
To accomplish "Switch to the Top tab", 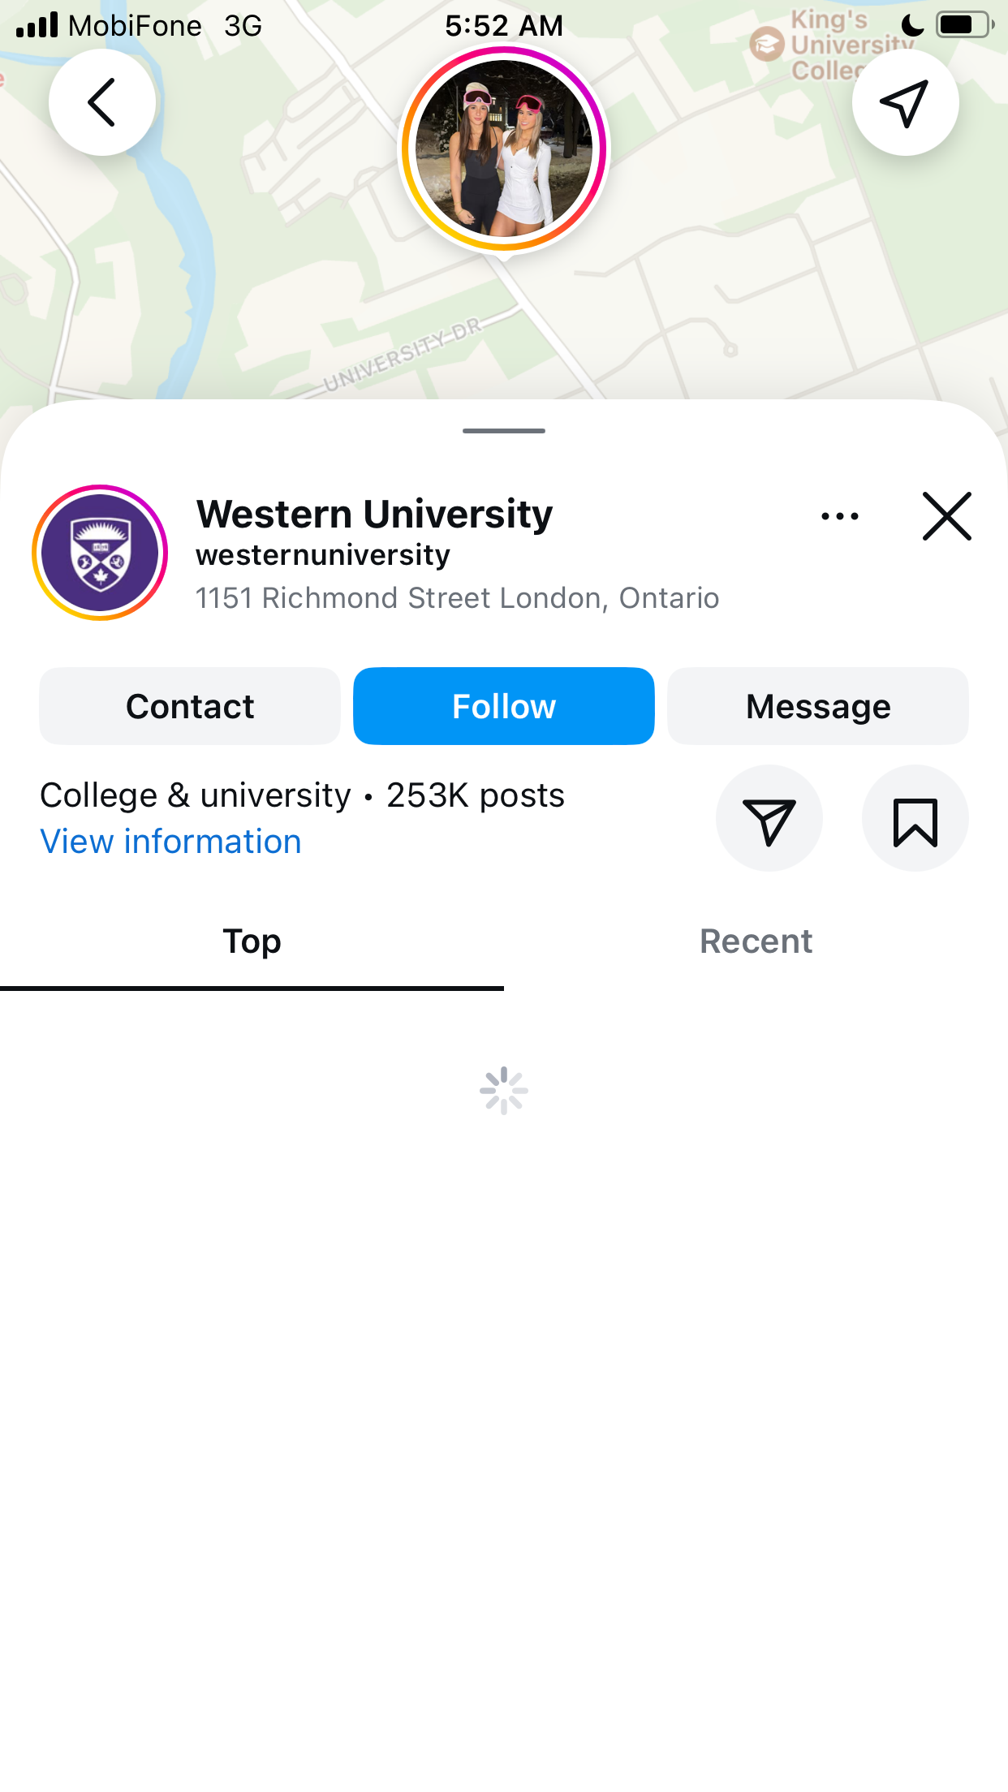I will tap(252, 943).
